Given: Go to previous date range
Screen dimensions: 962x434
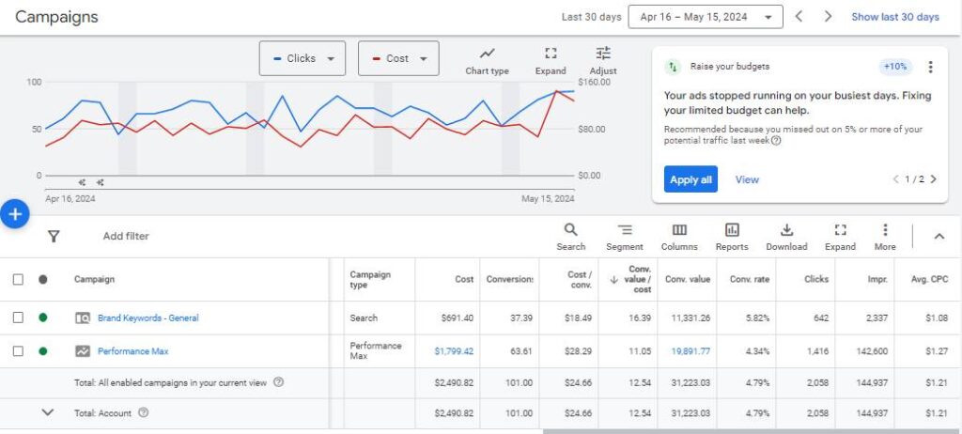Looking at the screenshot, I should (x=799, y=17).
